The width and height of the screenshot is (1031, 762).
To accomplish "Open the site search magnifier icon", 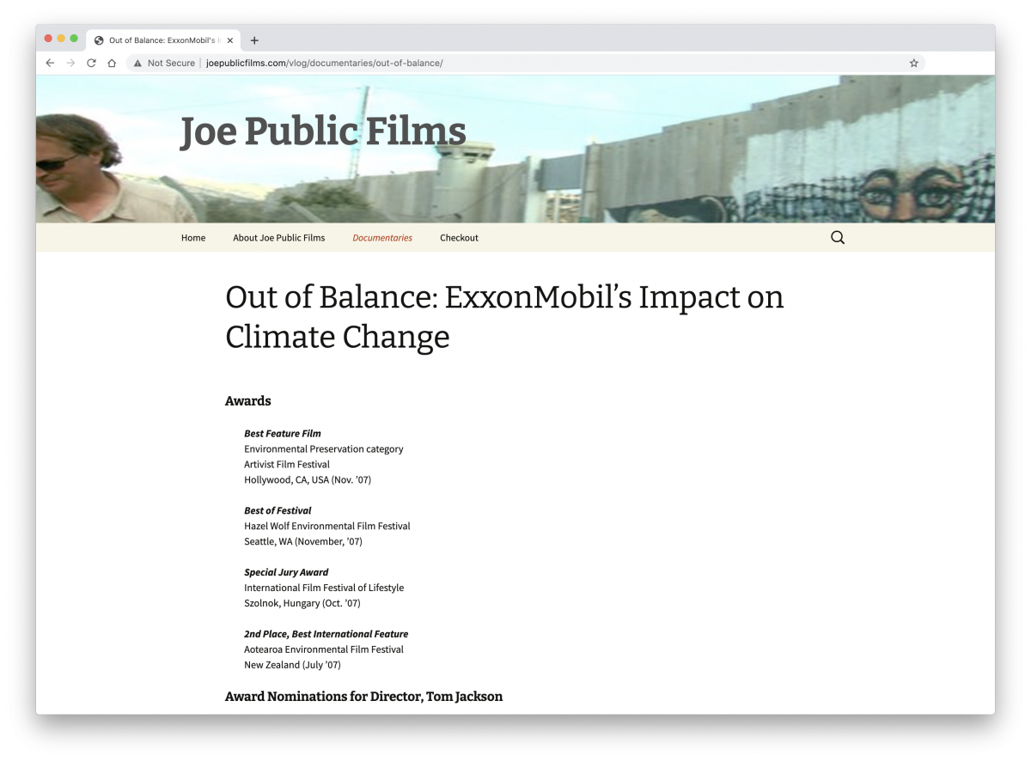I will point(838,238).
